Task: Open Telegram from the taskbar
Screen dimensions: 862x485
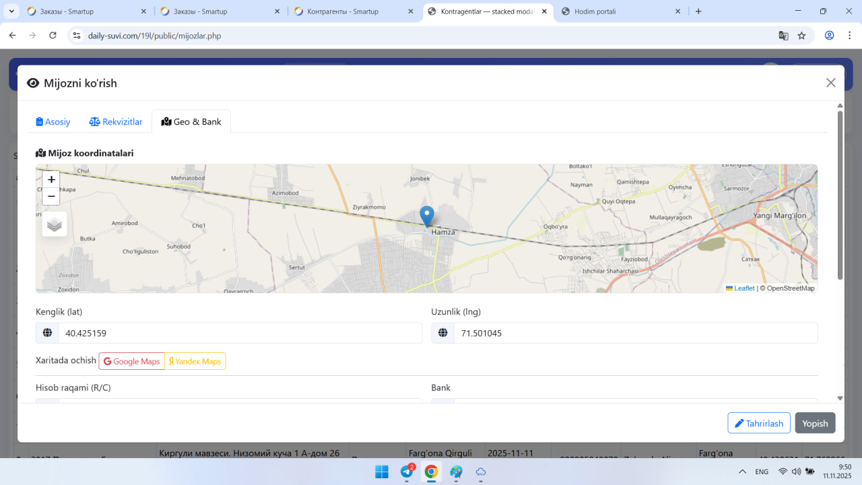Action: click(407, 472)
